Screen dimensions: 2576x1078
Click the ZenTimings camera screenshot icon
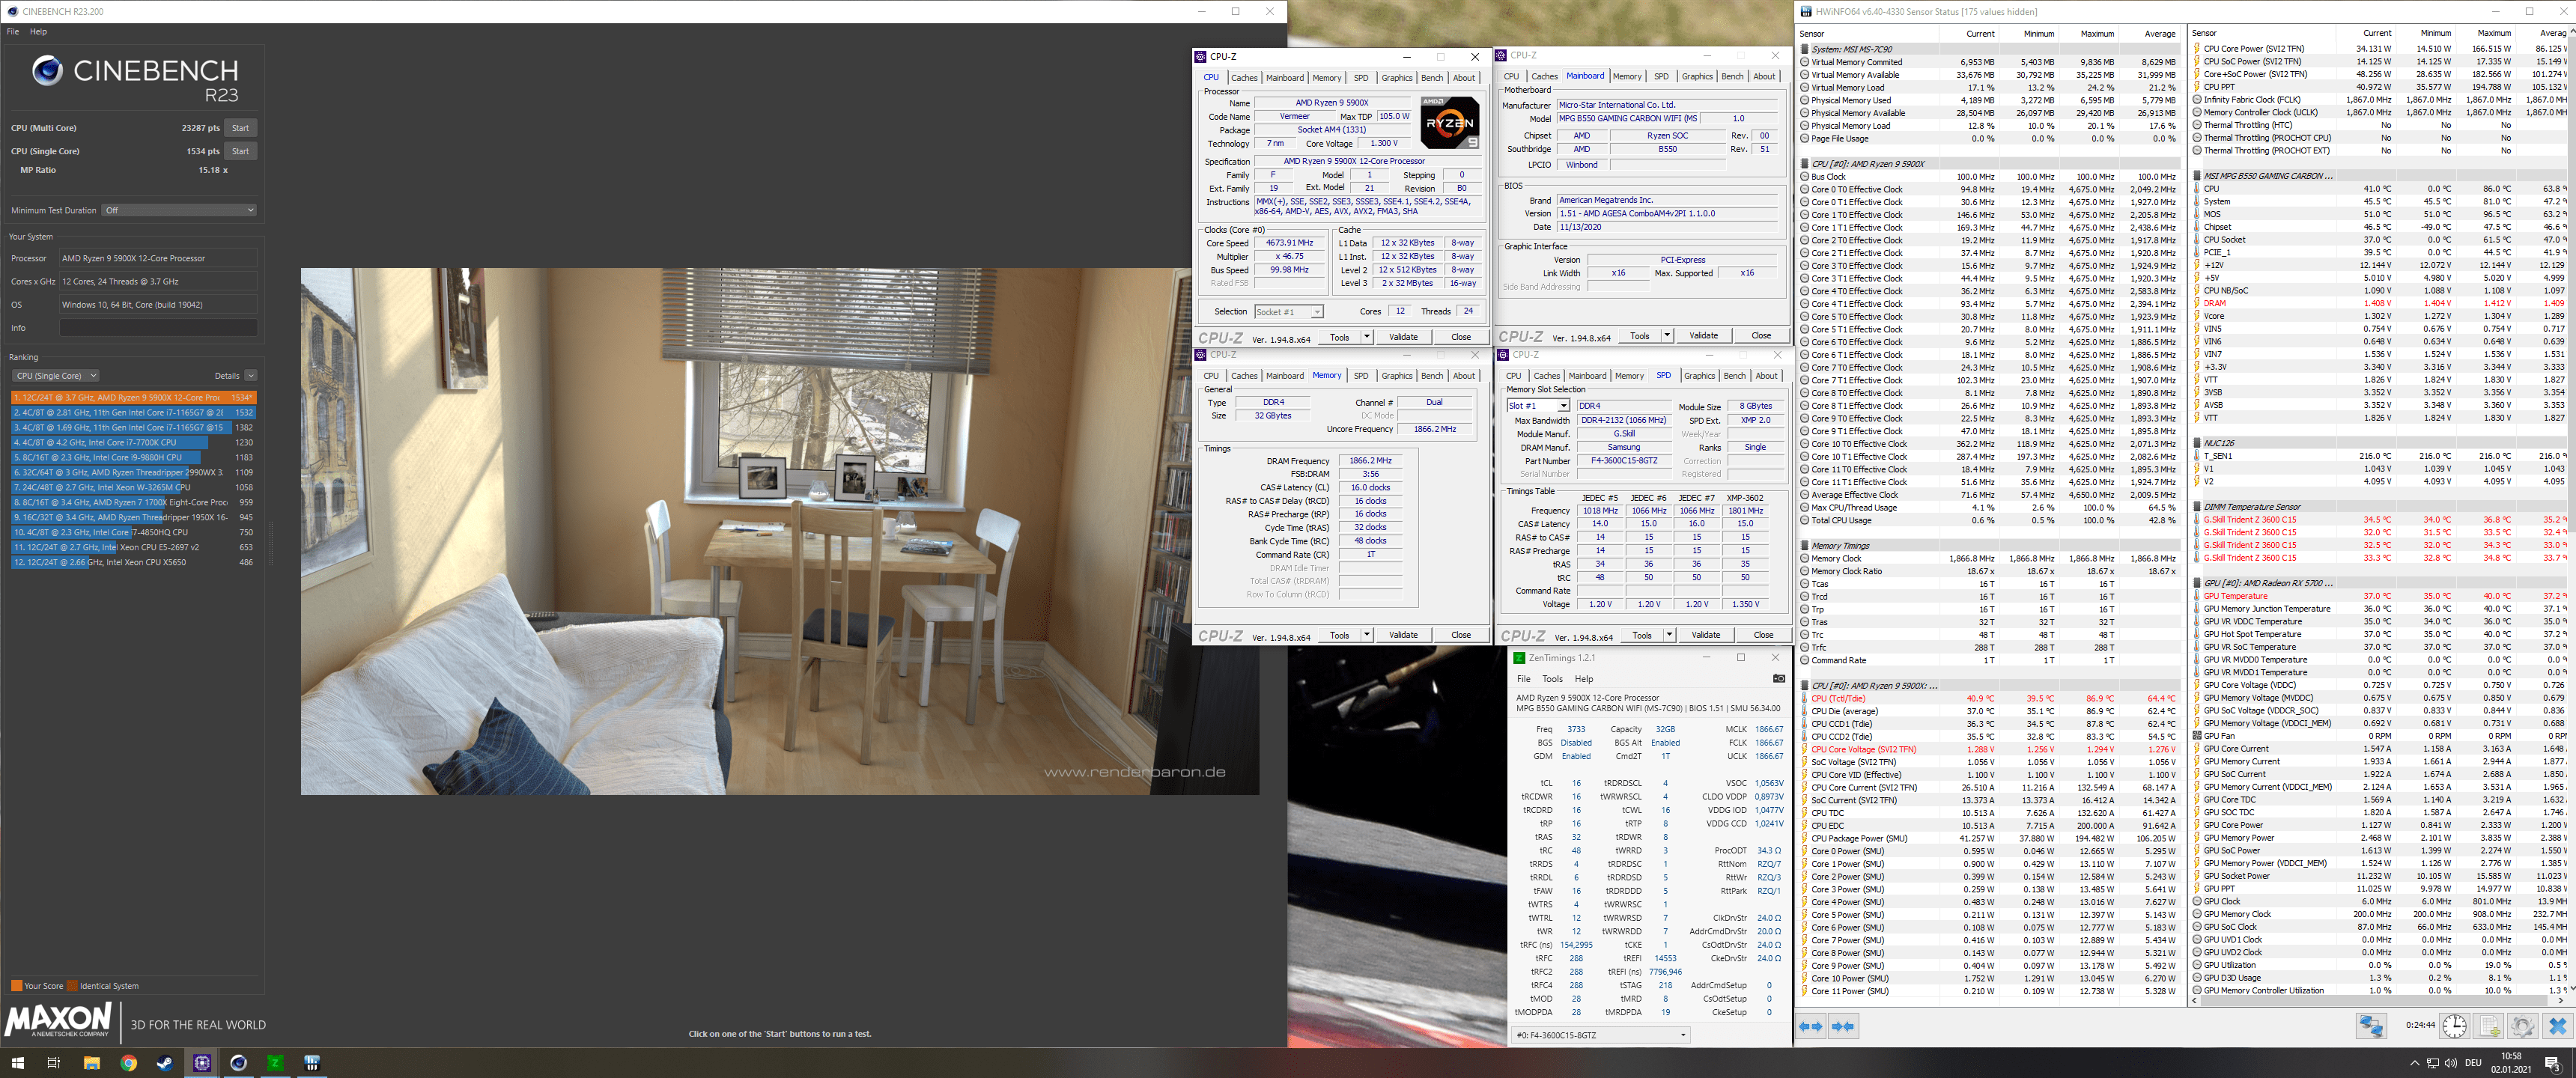tap(1779, 678)
